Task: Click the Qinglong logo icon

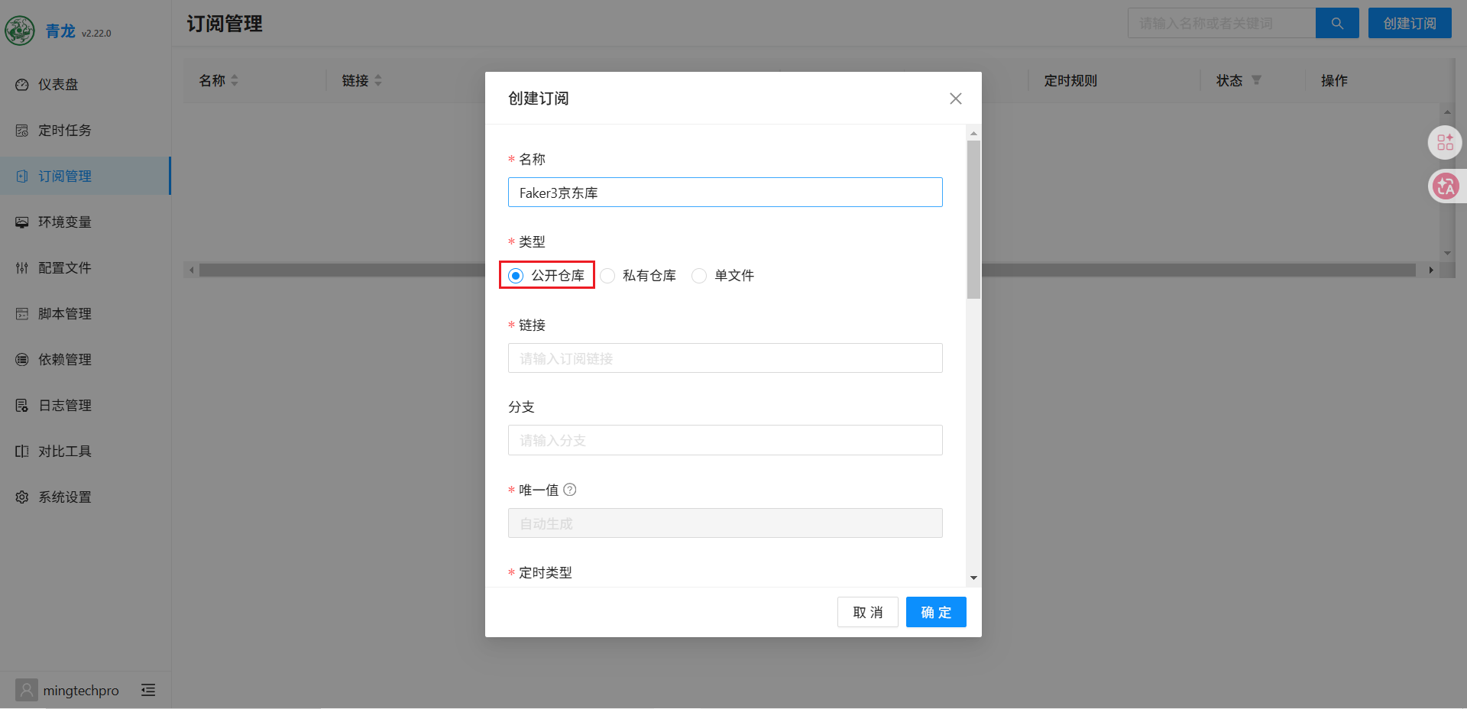Action: point(20,31)
